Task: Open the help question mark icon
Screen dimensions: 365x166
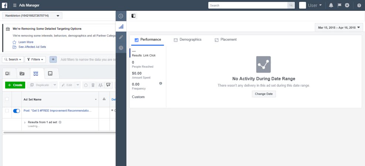Action: (x=359, y=5)
